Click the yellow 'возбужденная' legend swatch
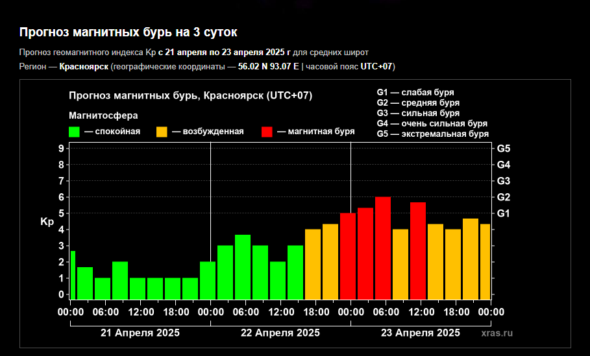Image resolution: width=590 pixels, height=356 pixels. pyautogui.click(x=162, y=132)
